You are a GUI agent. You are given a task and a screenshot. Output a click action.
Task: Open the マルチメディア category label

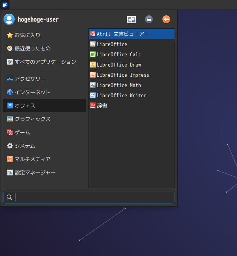click(x=33, y=159)
